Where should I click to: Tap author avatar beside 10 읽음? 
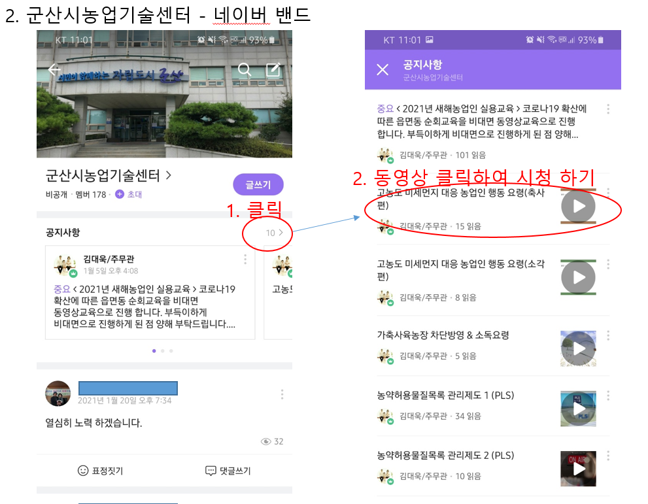[x=386, y=477]
